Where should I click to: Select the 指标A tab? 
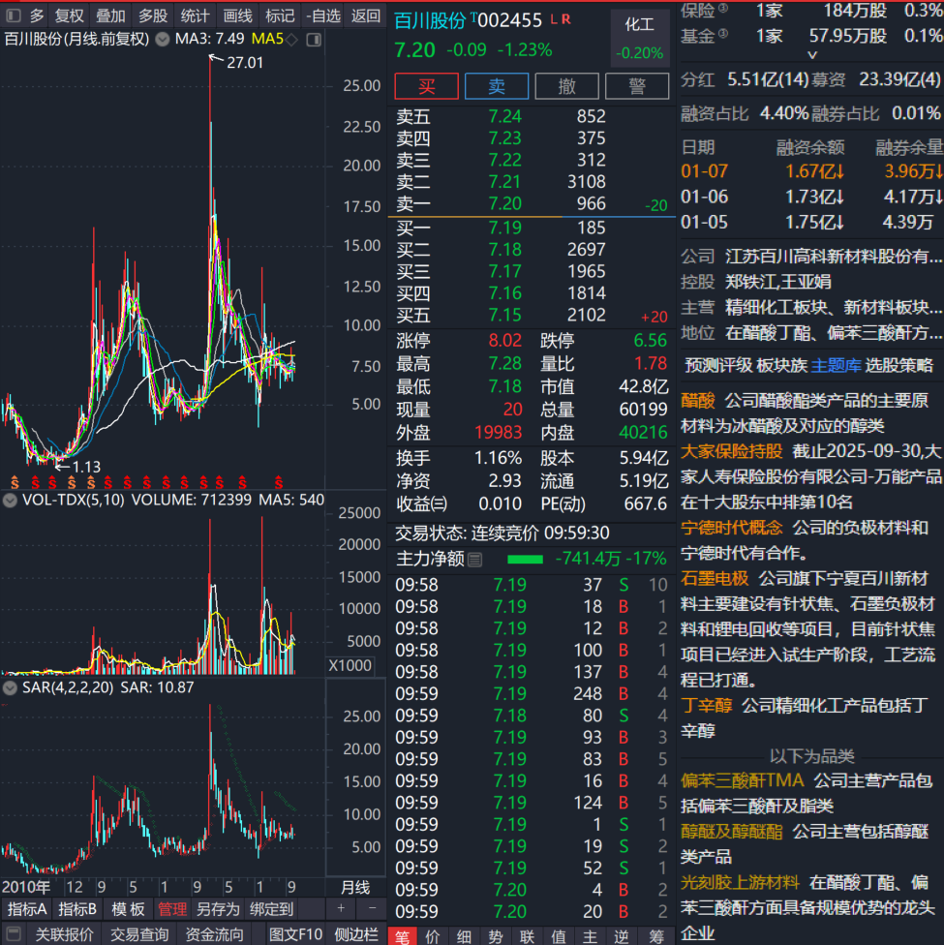point(26,909)
